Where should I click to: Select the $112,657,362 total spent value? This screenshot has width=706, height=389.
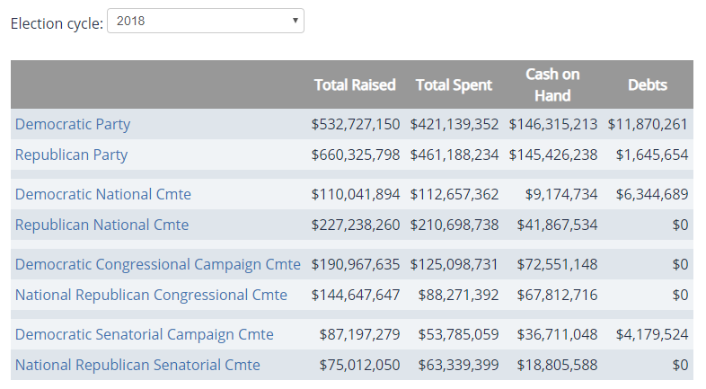coord(454,194)
